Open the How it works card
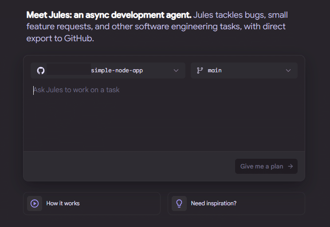 click(x=92, y=204)
